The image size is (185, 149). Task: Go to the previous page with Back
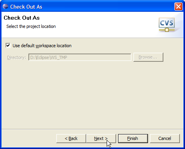[71, 138]
